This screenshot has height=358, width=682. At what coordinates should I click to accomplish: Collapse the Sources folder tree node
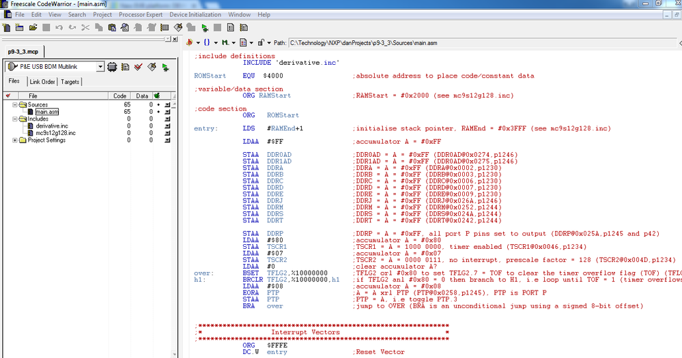coord(15,105)
